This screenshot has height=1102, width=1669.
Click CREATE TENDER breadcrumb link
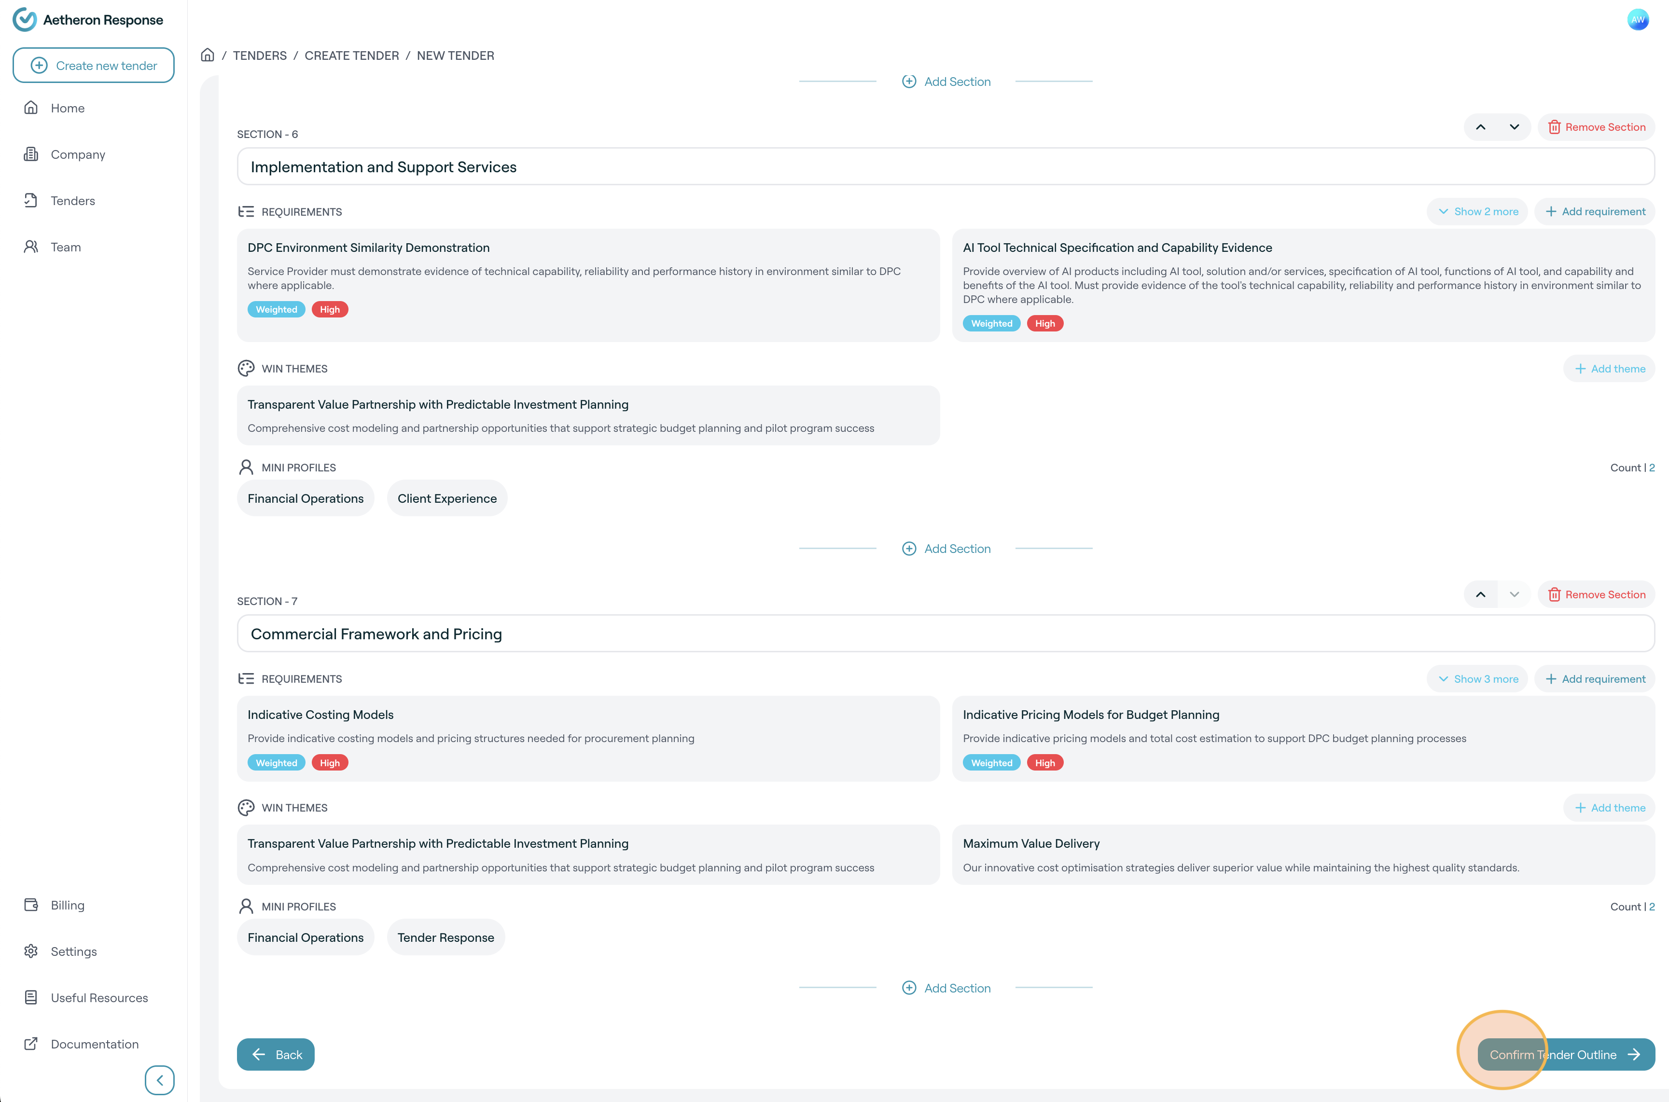coord(351,55)
